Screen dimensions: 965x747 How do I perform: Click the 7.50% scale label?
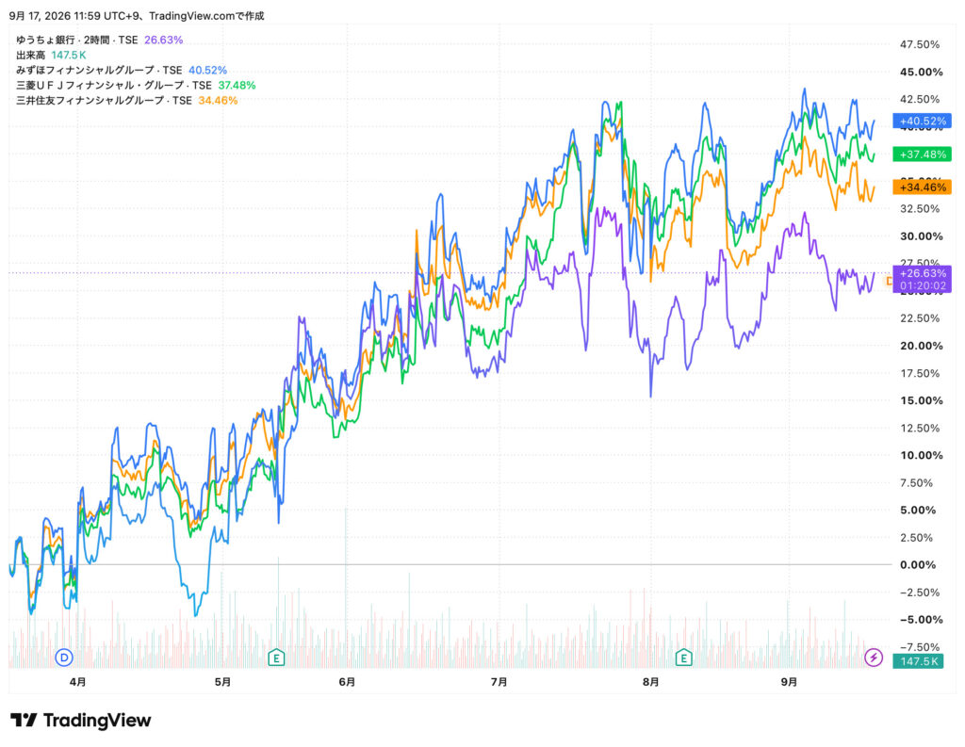click(x=916, y=483)
